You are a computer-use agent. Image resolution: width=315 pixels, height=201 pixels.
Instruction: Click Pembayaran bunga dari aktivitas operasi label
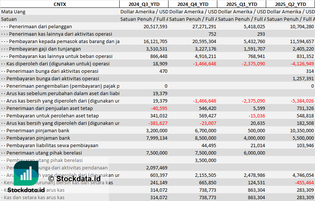tap(53, 79)
